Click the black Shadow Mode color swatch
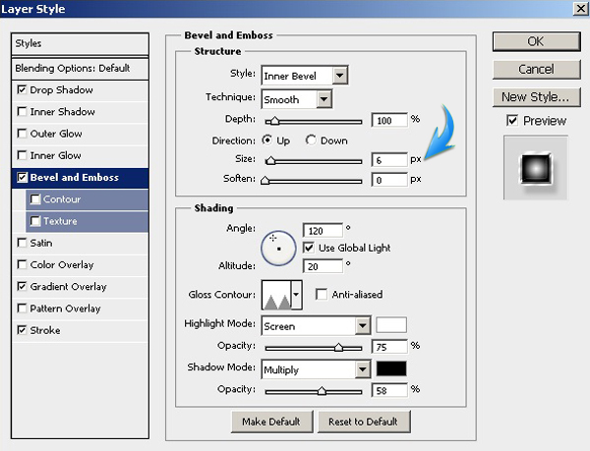Image resolution: width=590 pixels, height=451 pixels. [x=391, y=370]
